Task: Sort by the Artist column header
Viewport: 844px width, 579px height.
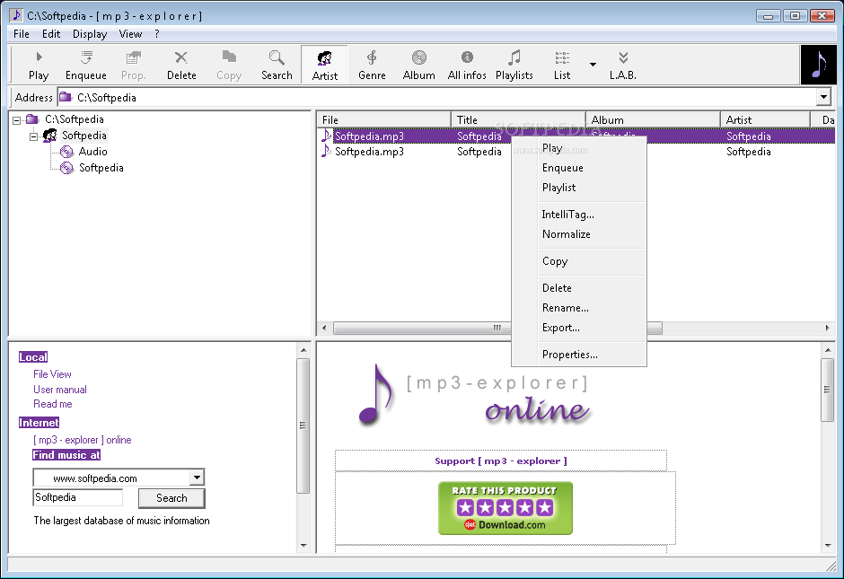Action: click(765, 120)
